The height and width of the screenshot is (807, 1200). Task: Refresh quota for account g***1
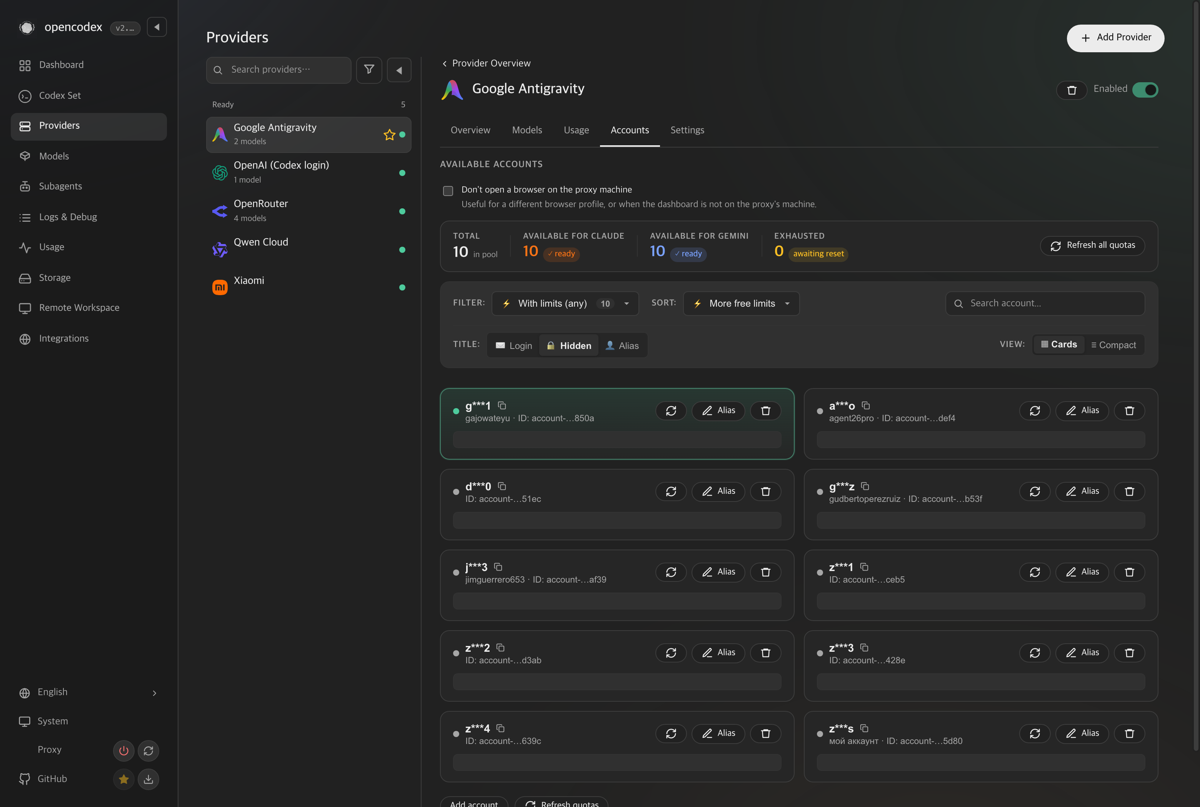point(670,411)
